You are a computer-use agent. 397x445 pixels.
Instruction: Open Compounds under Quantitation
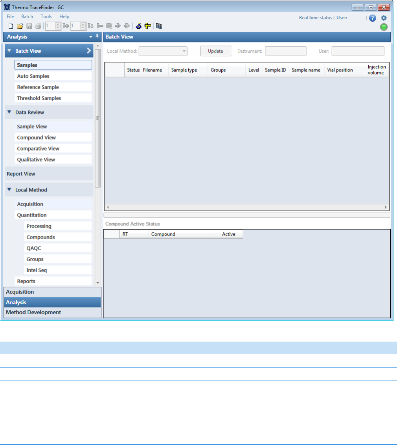[x=58, y=237]
